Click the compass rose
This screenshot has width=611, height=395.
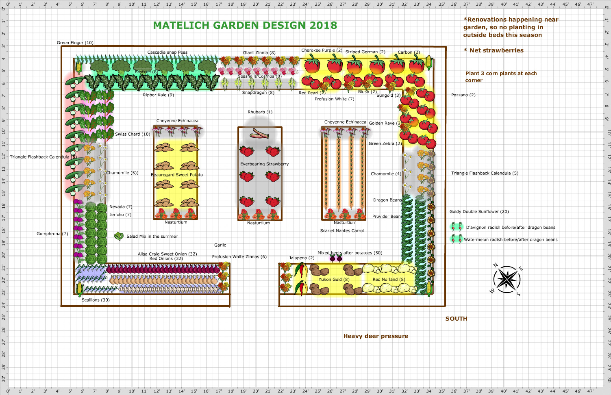click(507, 279)
